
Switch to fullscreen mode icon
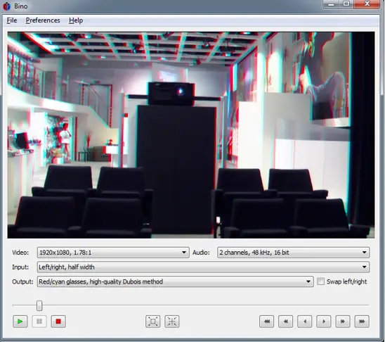point(152,322)
